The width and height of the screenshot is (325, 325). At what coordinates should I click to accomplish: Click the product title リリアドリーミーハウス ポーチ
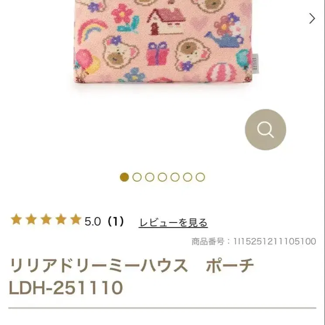coord(132,265)
